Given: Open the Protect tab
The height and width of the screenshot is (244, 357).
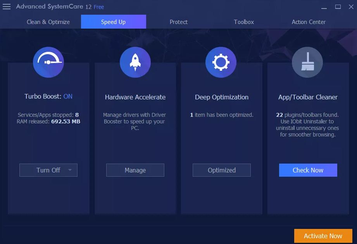Looking at the screenshot, I should [179, 22].
